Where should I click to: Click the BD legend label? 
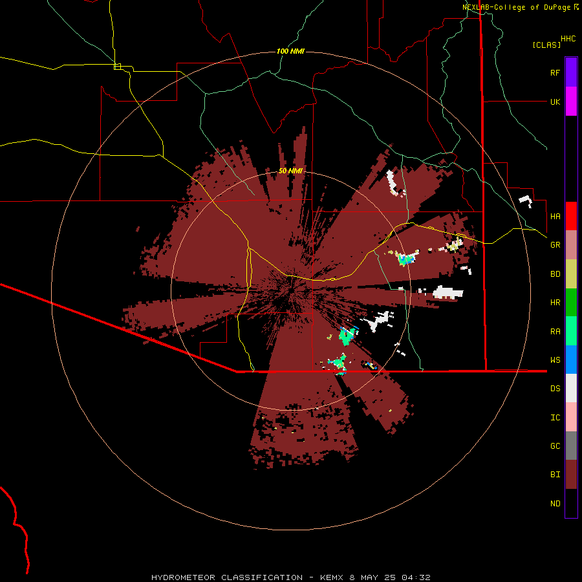(555, 274)
